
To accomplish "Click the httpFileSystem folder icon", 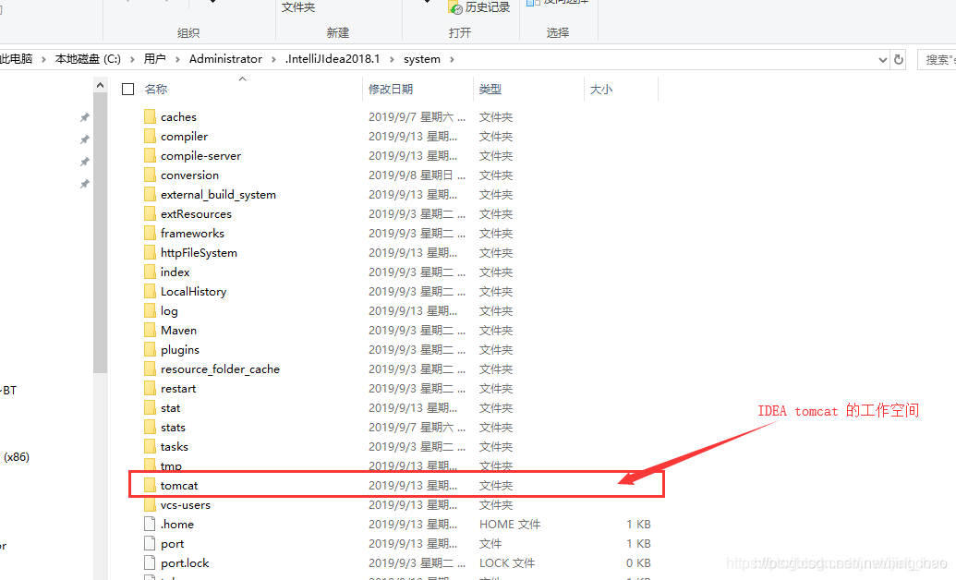I will (x=150, y=252).
